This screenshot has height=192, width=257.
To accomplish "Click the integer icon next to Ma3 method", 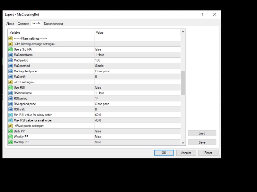I will point(11,66).
